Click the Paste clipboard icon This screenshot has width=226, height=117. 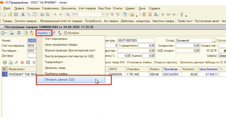pos(35,14)
